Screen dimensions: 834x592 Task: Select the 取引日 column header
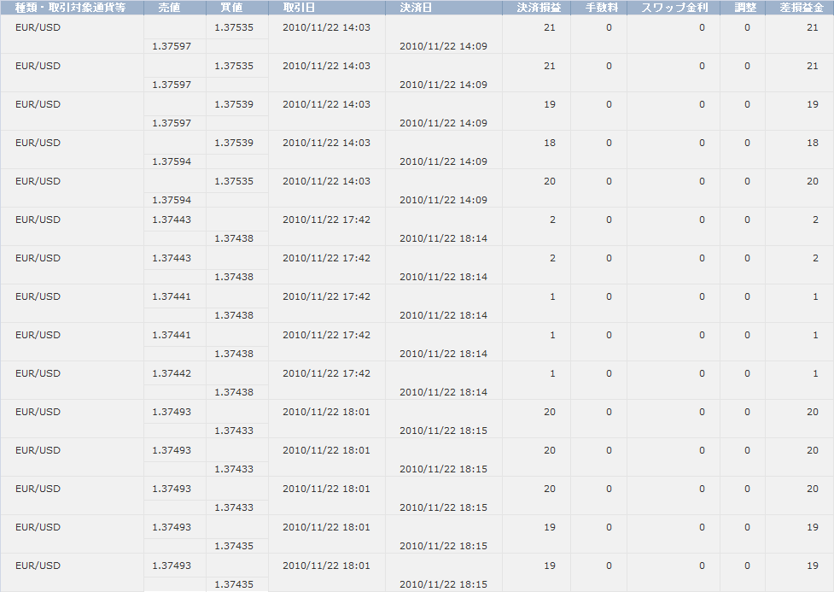299,8
